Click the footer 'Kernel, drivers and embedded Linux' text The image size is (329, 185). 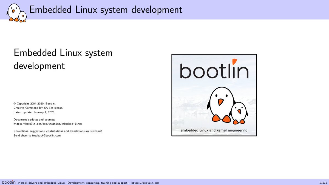point(42,183)
